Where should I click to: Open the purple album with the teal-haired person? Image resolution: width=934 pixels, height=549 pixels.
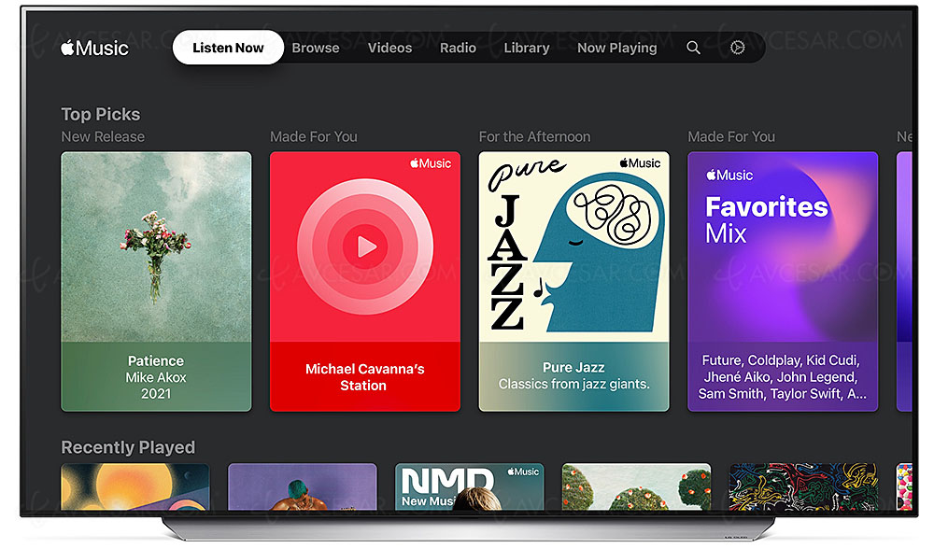click(302, 486)
